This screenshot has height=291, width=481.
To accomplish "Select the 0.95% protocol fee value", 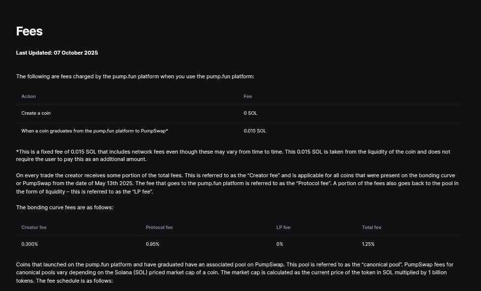I will pos(152,244).
